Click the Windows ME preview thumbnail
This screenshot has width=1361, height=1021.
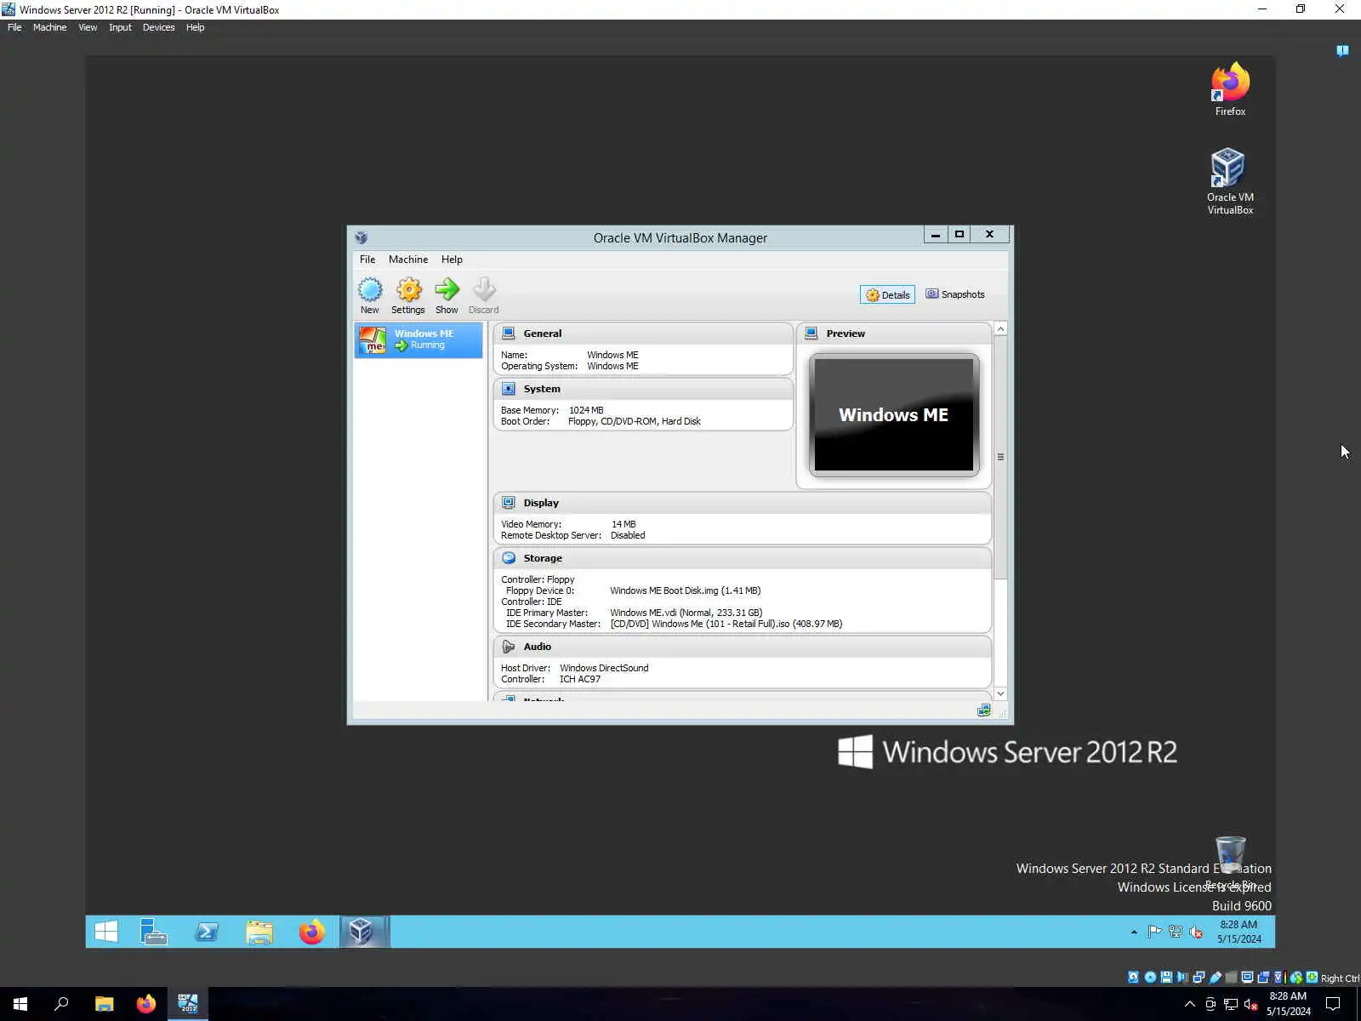(894, 415)
